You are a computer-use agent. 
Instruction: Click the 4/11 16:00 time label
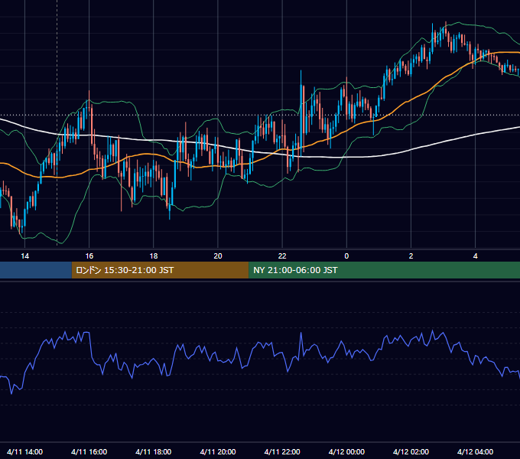point(89,451)
